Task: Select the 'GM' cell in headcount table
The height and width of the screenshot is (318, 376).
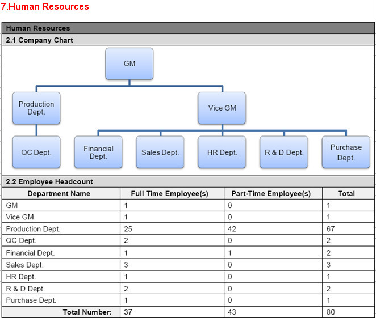Action: [61, 205]
